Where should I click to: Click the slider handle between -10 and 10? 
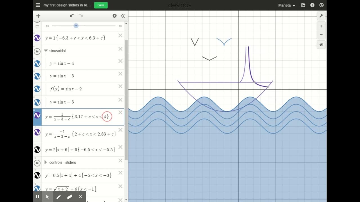pyautogui.click(x=76, y=26)
